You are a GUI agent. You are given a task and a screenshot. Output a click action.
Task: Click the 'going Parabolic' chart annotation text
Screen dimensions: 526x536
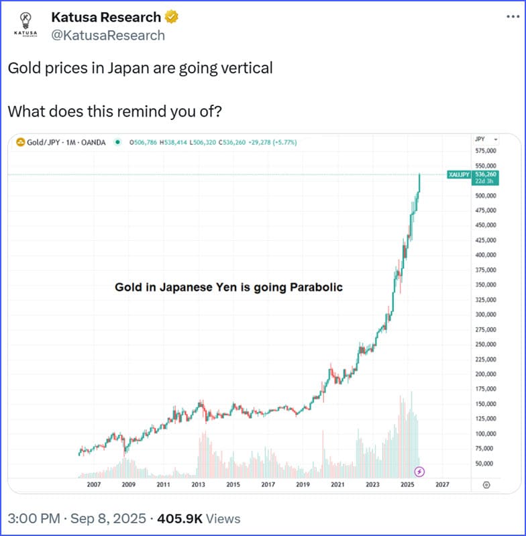[229, 287]
